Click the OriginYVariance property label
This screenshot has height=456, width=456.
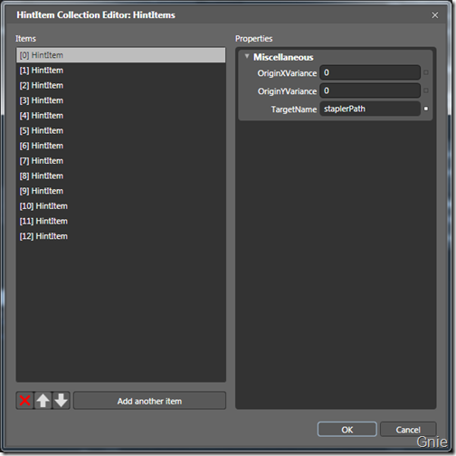(287, 91)
